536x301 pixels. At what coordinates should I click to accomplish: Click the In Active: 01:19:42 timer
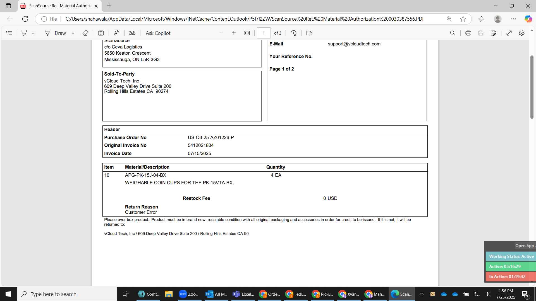(x=511, y=276)
